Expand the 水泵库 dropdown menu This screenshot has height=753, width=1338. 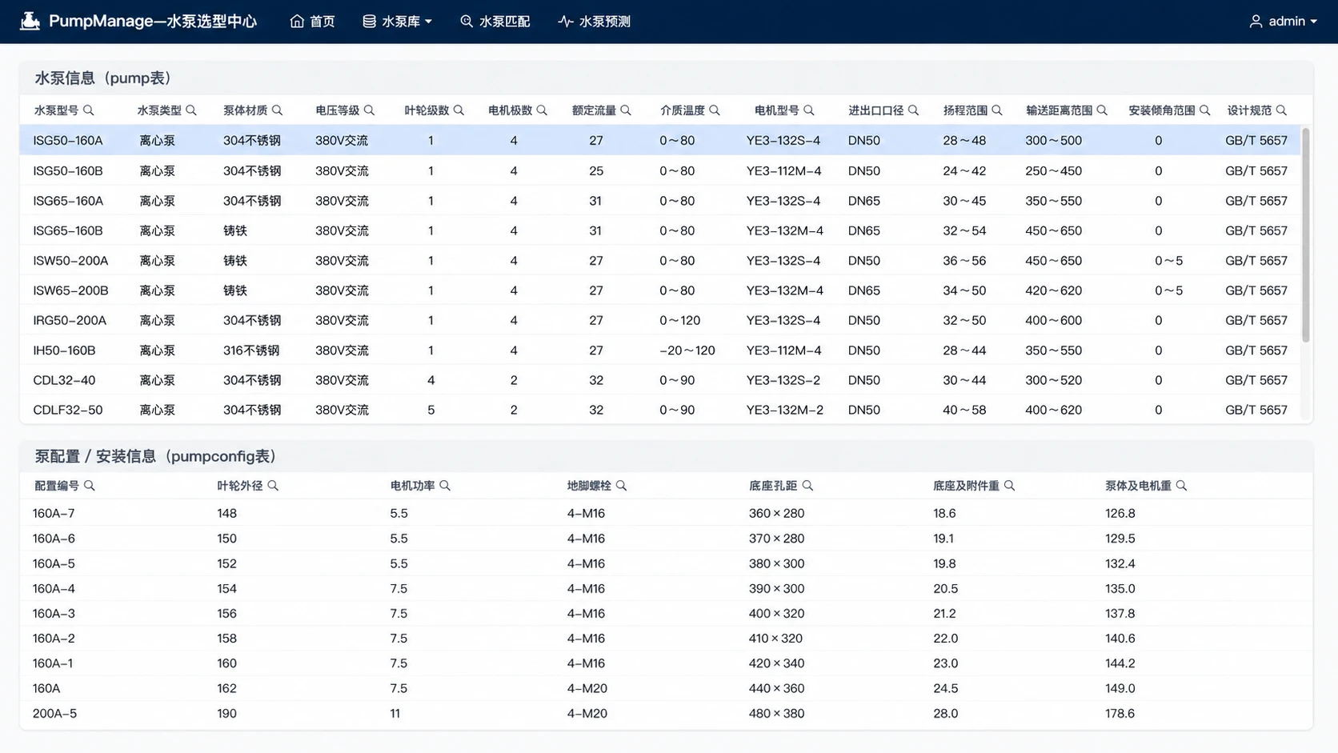coord(397,22)
